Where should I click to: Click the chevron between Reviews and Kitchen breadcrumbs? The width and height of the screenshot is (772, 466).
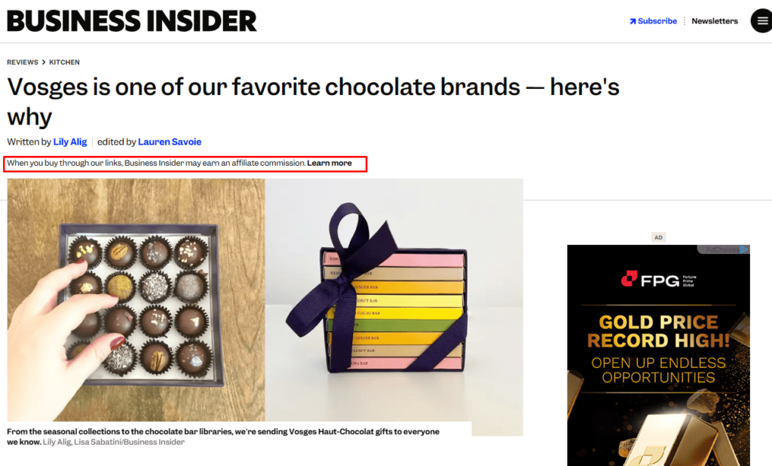coord(42,62)
